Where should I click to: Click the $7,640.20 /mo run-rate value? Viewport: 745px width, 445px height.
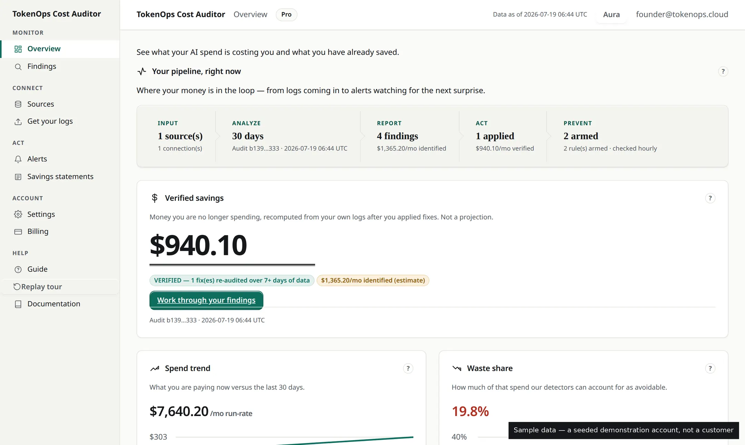[201, 412]
